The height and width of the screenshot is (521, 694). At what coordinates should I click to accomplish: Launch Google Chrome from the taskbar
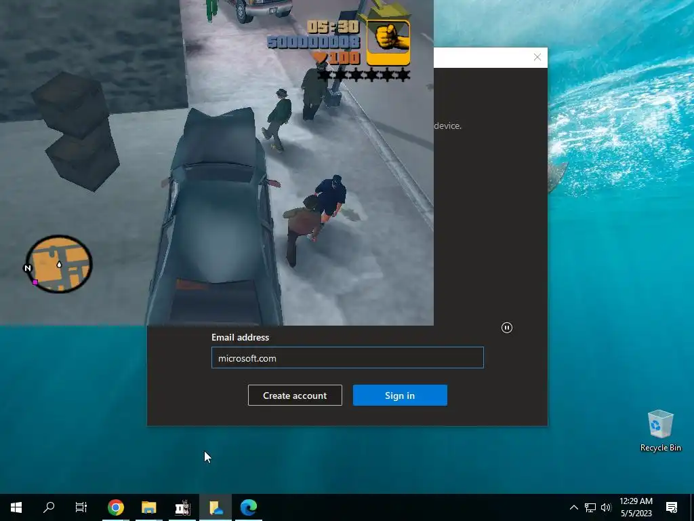tap(115, 507)
